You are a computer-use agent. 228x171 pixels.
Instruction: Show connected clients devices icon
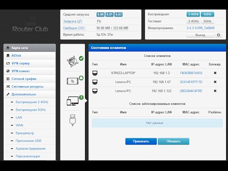73,101
